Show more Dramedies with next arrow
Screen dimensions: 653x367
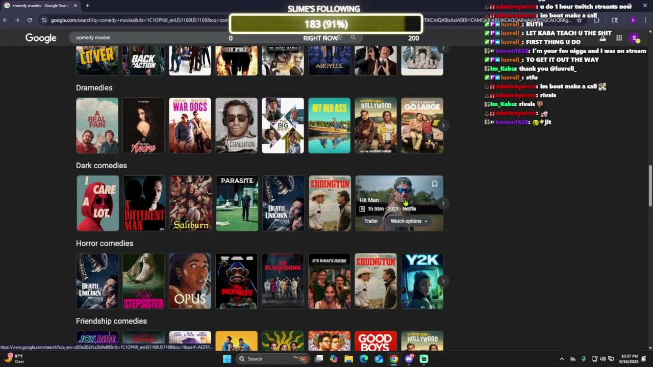click(x=443, y=125)
